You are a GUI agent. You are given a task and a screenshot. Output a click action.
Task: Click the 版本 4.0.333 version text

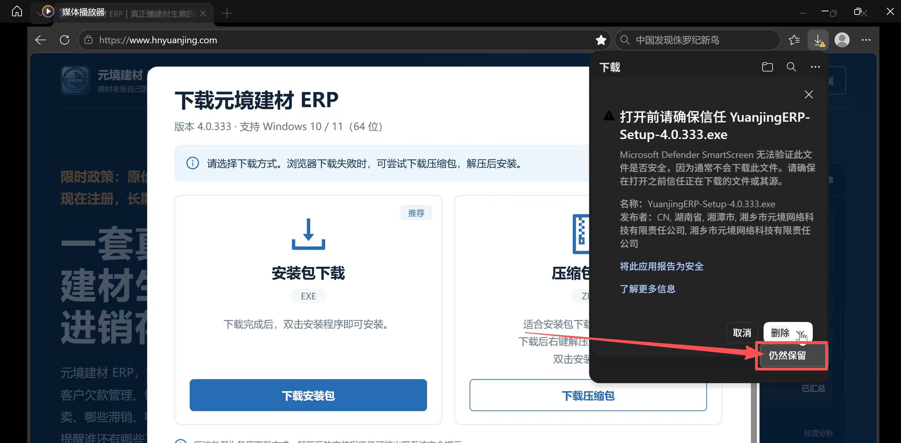[278, 126]
